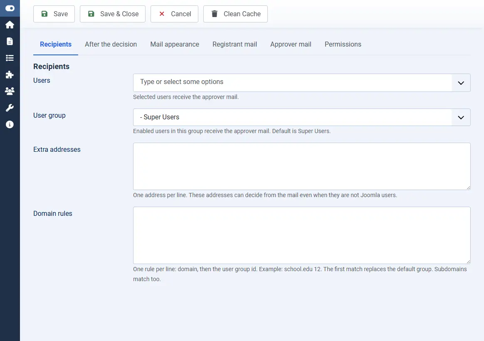Screen dimensions: 484x341
Task: Switch to the After the decision tab
Action: click(x=111, y=44)
